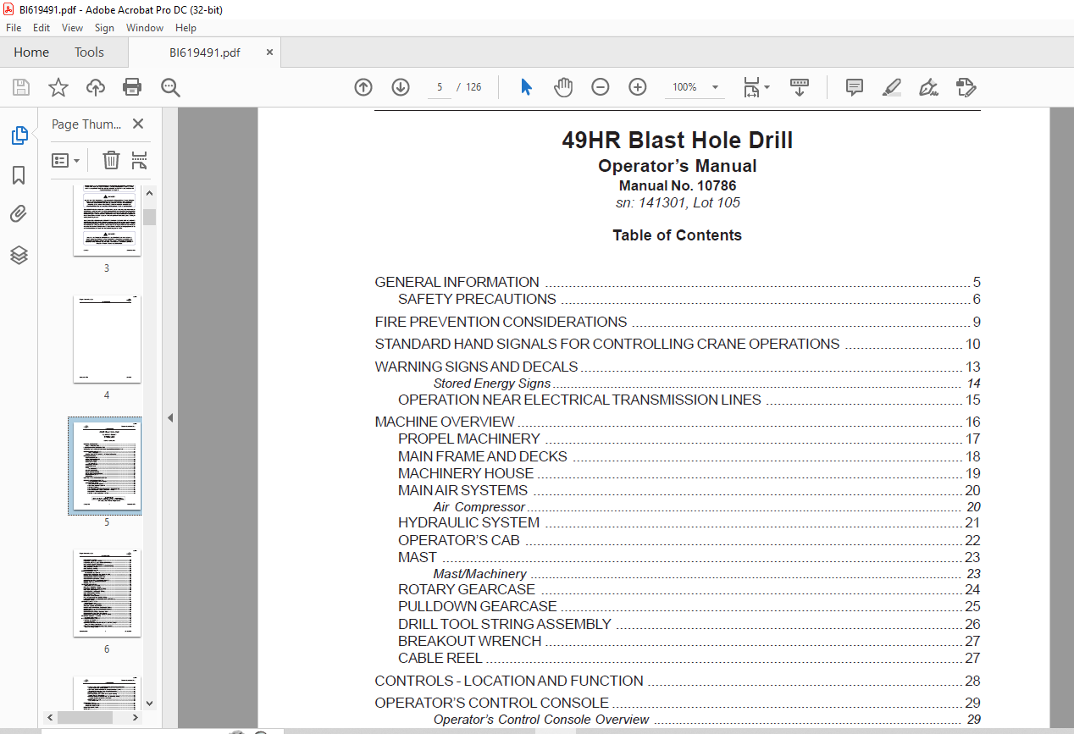Viewport: 1074px width, 734px height.
Task: Click the Save file icon
Action: click(21, 87)
